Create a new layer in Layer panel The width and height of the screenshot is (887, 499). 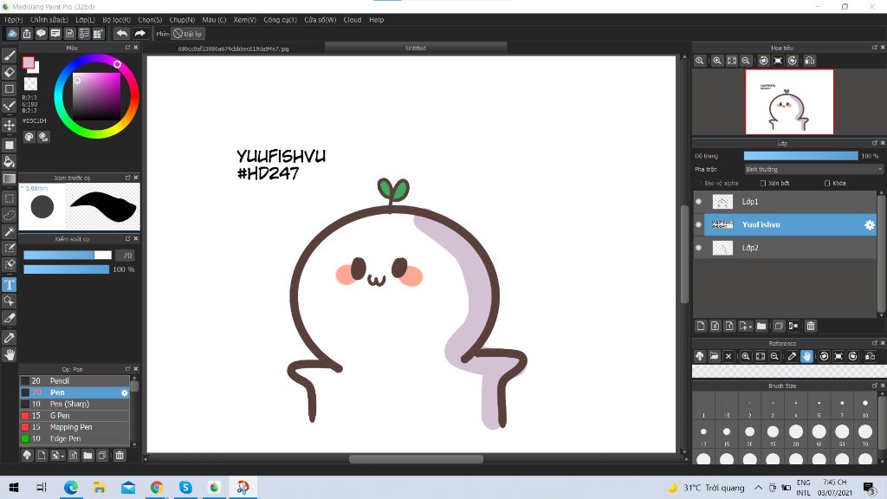[701, 326]
